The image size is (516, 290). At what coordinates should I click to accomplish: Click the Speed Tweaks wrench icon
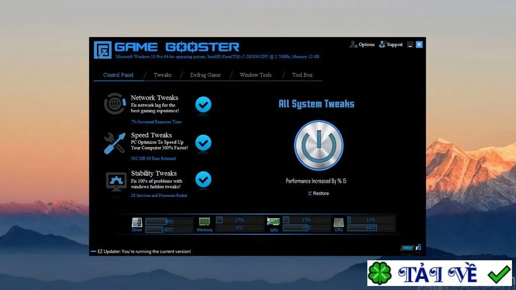tap(115, 143)
